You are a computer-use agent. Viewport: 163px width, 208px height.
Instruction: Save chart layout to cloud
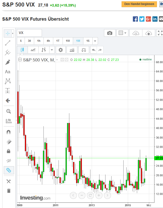coord(149,33)
